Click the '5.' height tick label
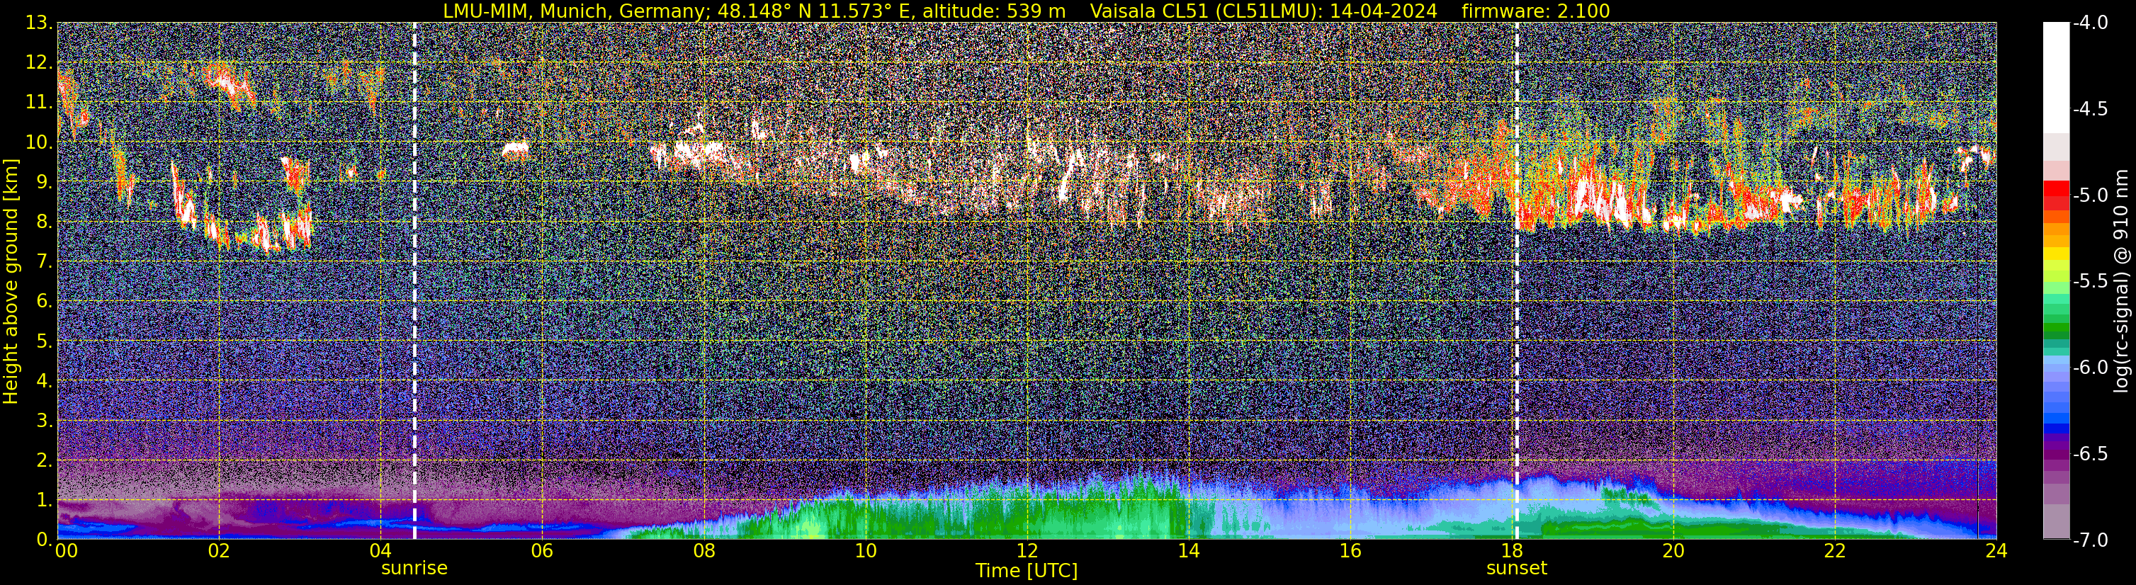Screen dimensions: 2136x585 [44, 341]
